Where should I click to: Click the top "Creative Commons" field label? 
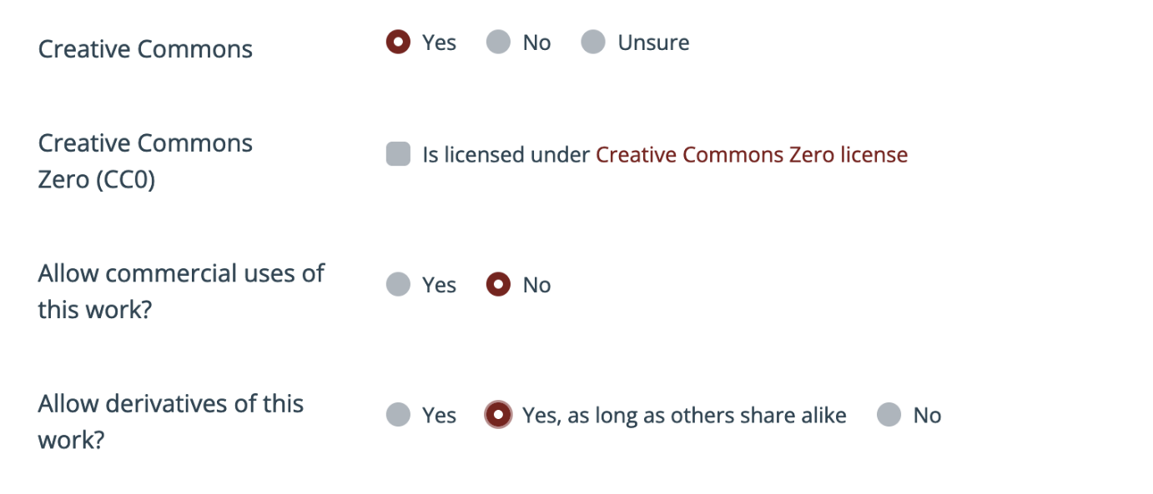[x=145, y=49]
